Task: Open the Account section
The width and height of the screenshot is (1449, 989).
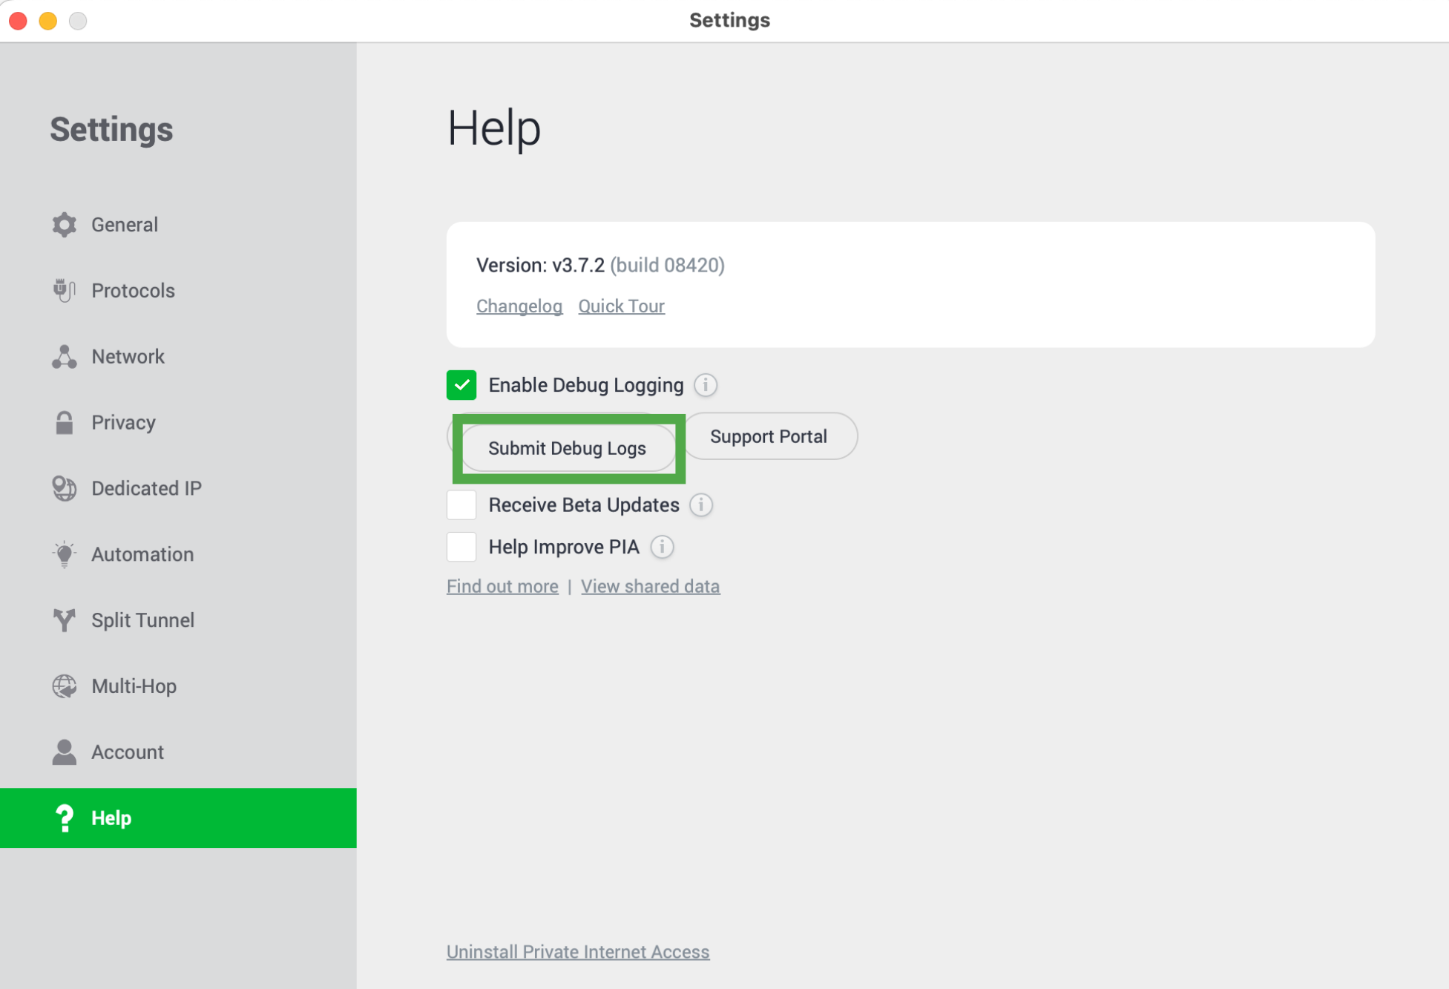Action: [x=178, y=752]
